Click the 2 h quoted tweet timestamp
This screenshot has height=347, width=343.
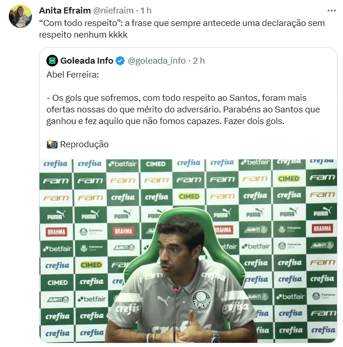[x=199, y=61]
